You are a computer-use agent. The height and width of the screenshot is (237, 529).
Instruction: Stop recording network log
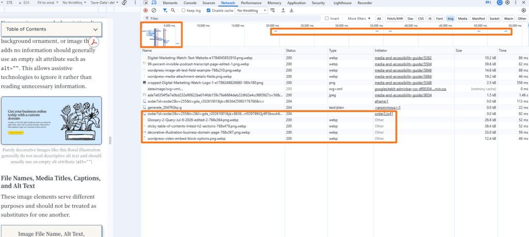click(x=146, y=10)
